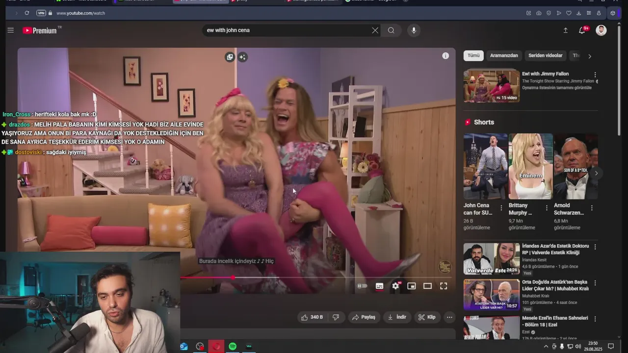
Task: Open options for Mesele Ezel'in video
Action: [x=595, y=319]
